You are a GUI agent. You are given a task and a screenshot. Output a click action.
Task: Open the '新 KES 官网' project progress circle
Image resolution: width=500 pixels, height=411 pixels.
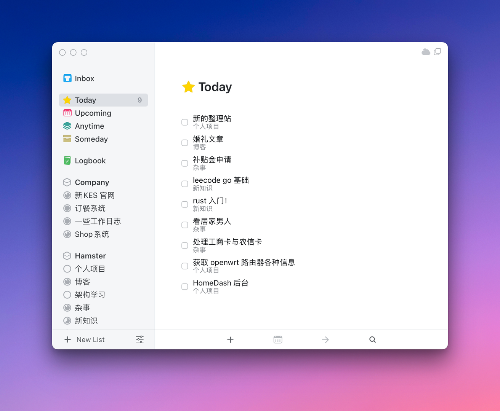67,195
